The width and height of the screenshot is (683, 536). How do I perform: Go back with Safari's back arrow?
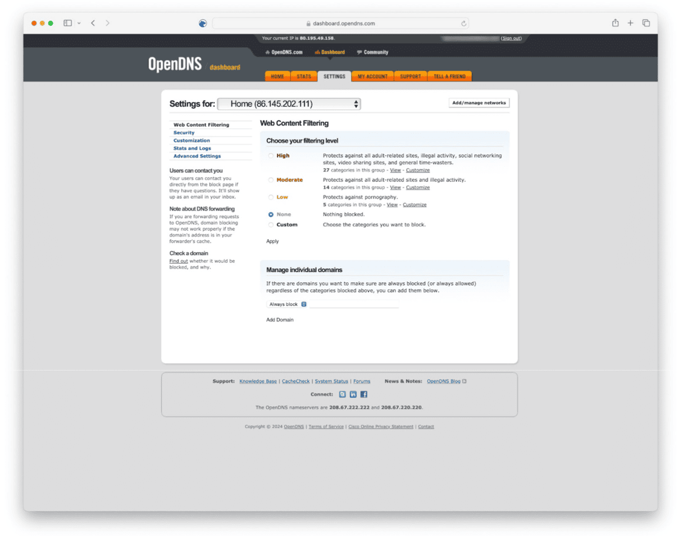(93, 23)
